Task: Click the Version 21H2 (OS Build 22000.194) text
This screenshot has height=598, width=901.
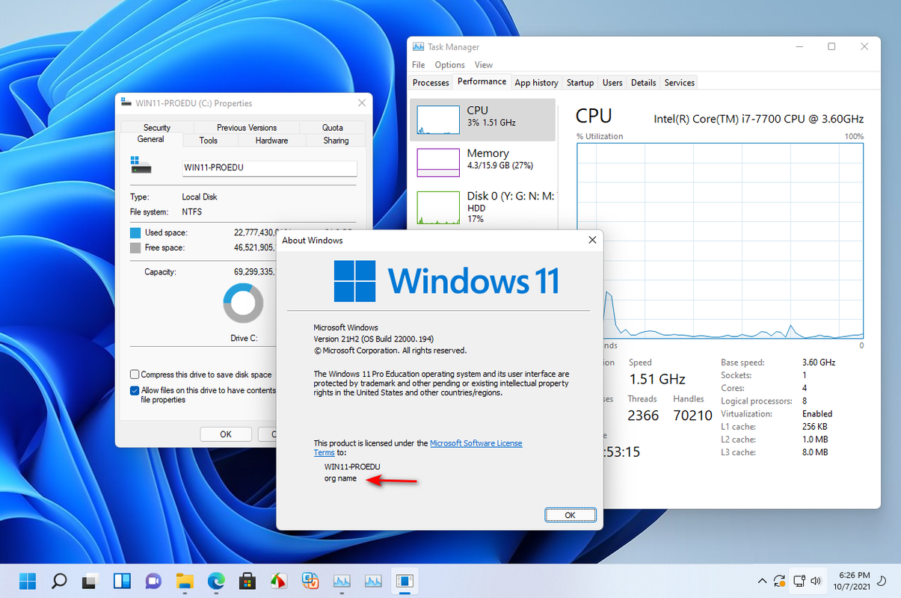Action: [373, 339]
